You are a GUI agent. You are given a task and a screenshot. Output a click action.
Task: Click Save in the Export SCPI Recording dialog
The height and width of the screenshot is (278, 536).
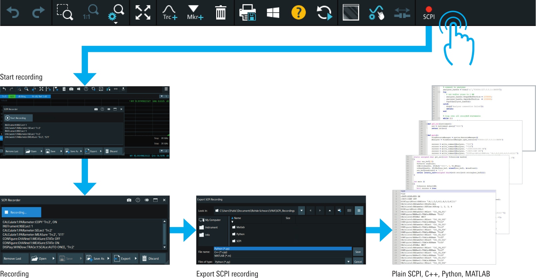click(358, 252)
